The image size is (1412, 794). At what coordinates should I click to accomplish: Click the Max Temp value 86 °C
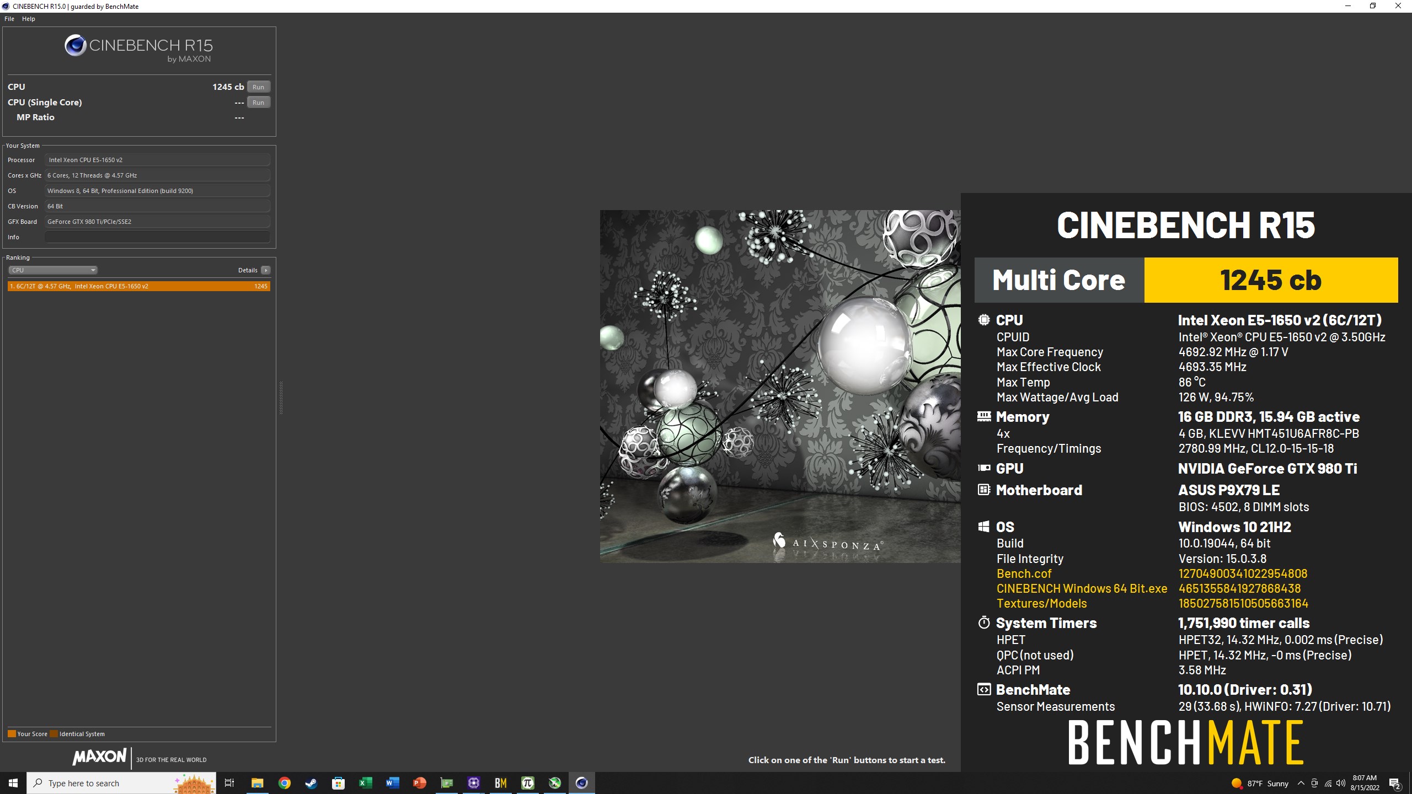click(x=1192, y=382)
